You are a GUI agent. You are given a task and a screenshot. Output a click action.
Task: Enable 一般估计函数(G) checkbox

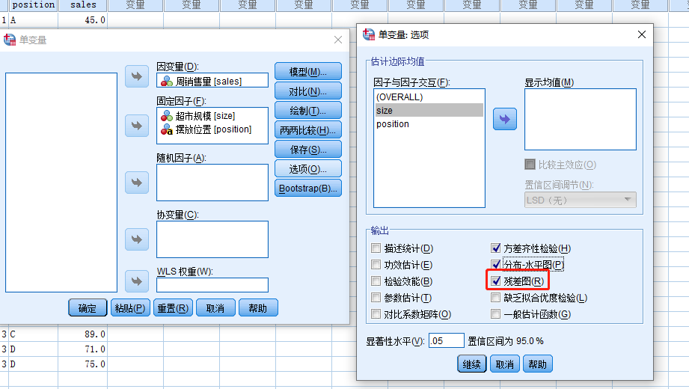(496, 314)
